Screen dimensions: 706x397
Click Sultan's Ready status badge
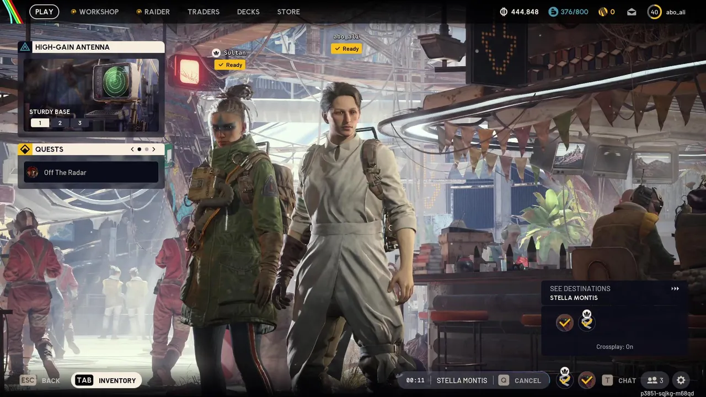[230, 65]
